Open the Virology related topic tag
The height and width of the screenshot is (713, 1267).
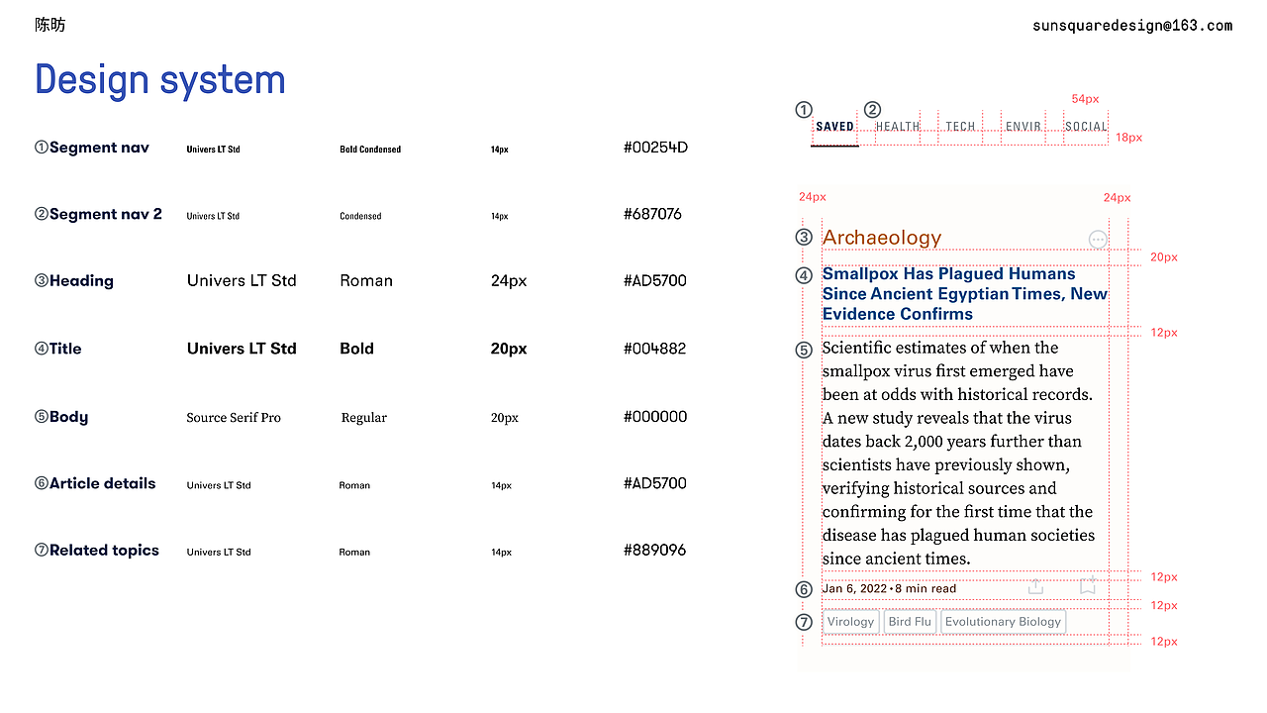(x=851, y=622)
